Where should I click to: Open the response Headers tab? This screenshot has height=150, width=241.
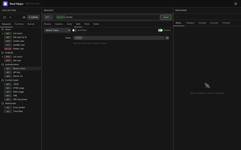click(x=190, y=23)
